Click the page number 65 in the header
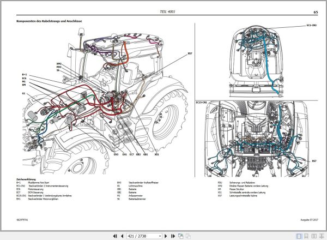This screenshot has width=327, height=240. tap(316, 12)
